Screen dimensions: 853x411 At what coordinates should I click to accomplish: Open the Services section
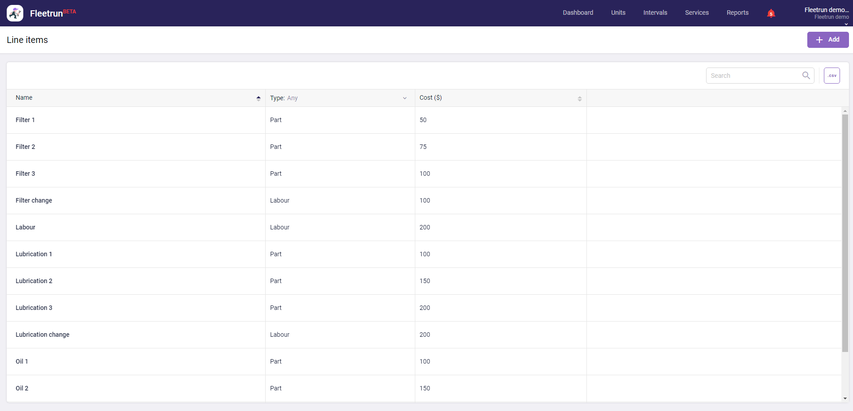[697, 13]
